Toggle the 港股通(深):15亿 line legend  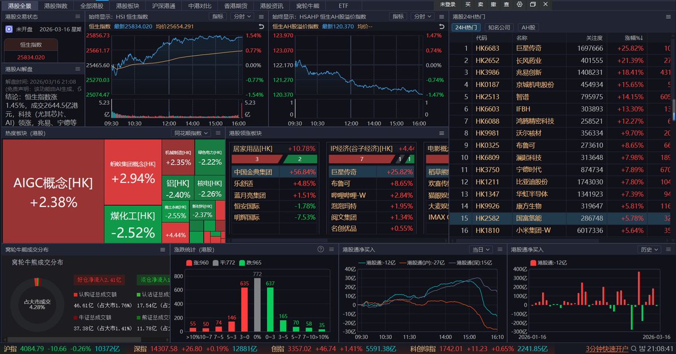tap(470, 263)
